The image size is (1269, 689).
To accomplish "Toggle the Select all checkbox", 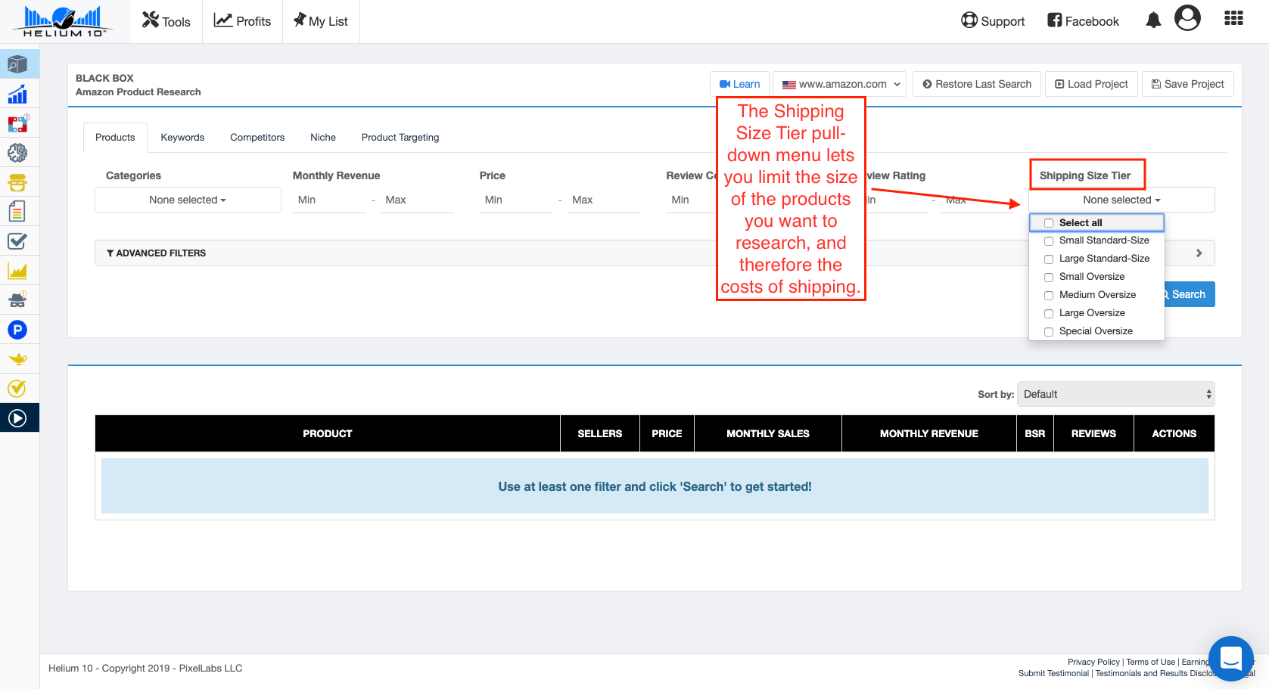I will pos(1049,223).
